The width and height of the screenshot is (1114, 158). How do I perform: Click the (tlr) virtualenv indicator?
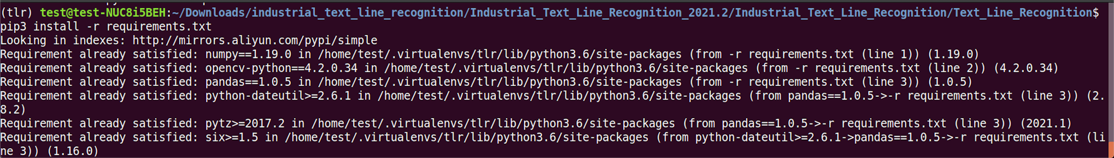pos(16,13)
